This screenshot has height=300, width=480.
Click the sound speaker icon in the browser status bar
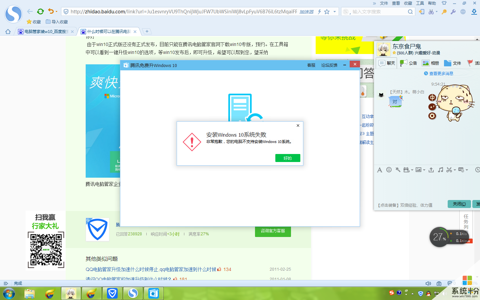[428, 283]
